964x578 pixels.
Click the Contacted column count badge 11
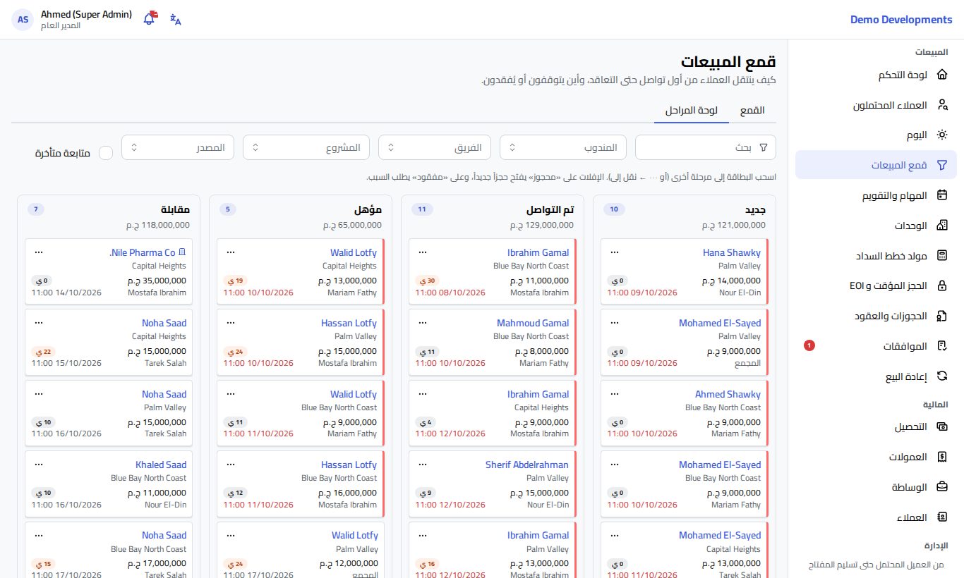[422, 209]
